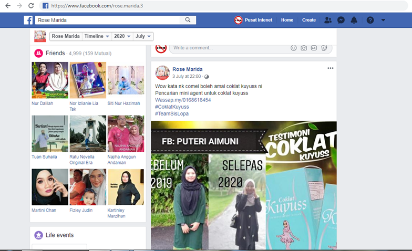The image size is (412, 251).
Task: Expand the Timeline dropdown
Action: coord(97,36)
